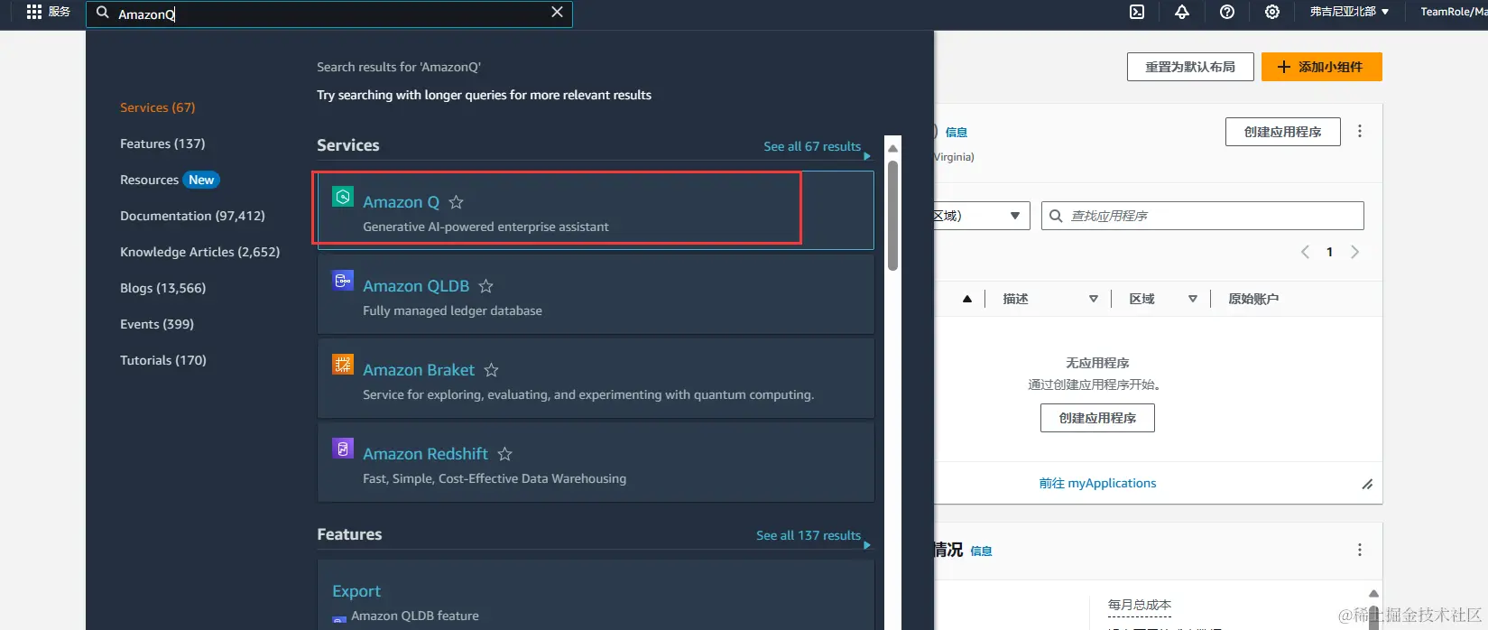Open the Amazon QLDB service link
Viewport: 1488px width, 630px height.
click(416, 286)
